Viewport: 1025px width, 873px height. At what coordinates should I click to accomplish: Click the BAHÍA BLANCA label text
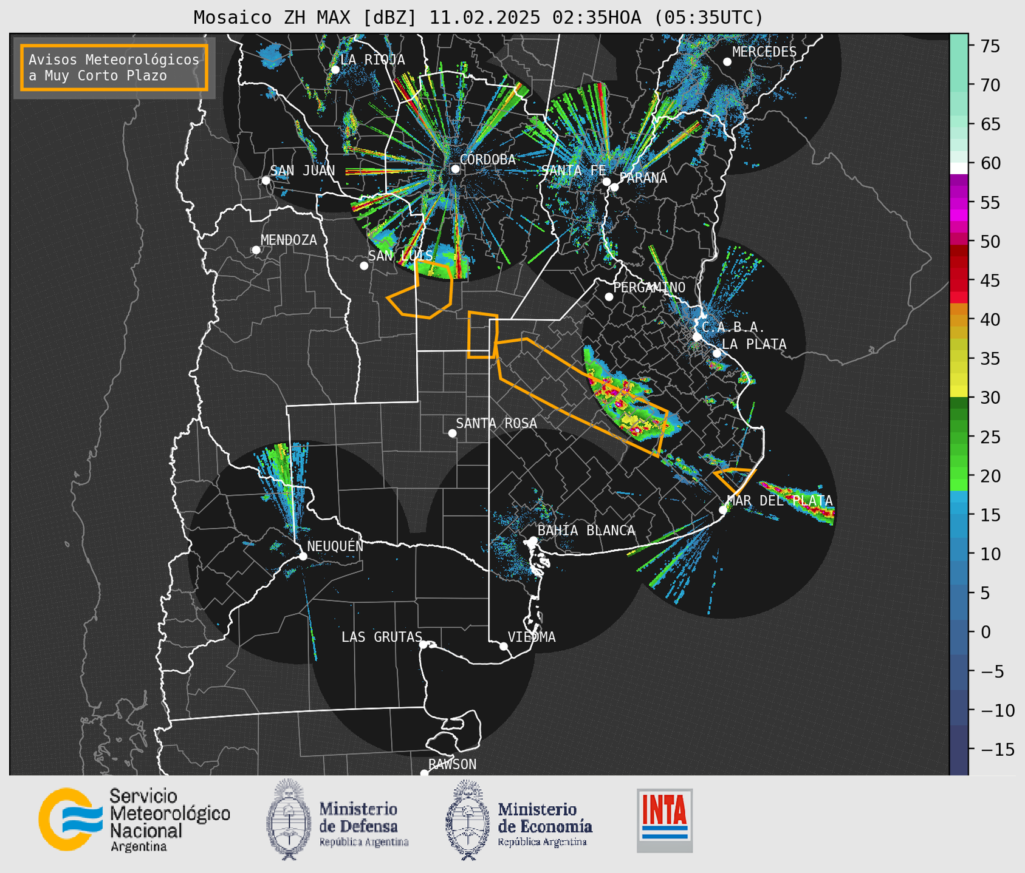pyautogui.click(x=586, y=531)
